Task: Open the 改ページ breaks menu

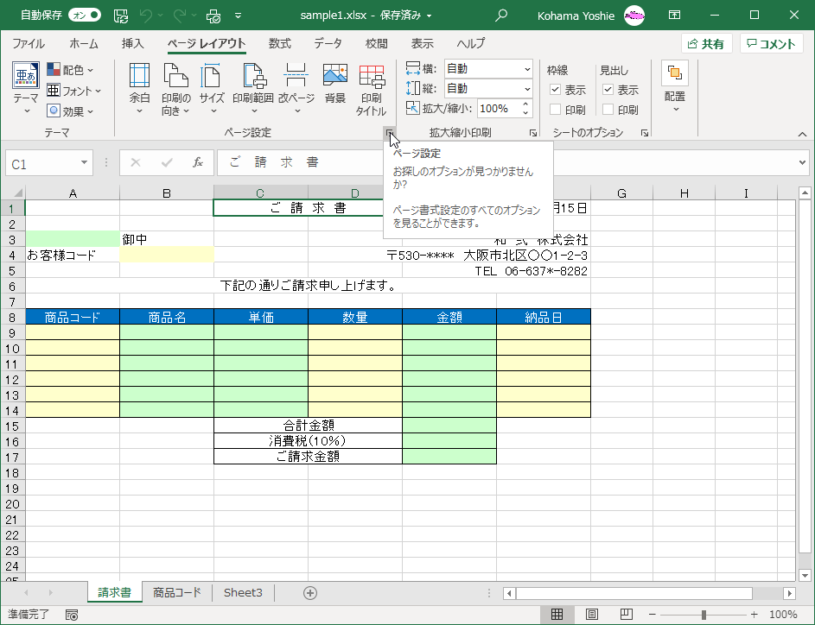Action: (296, 89)
